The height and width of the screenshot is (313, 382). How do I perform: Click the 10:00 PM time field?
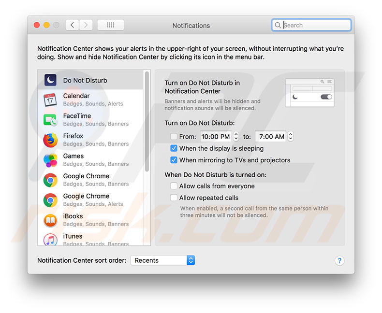[216, 137]
